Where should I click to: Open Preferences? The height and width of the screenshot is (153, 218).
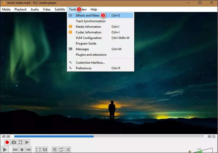click(x=100, y=68)
